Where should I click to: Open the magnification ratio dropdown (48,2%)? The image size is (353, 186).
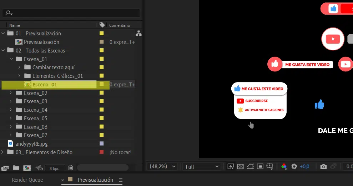[x=162, y=166]
